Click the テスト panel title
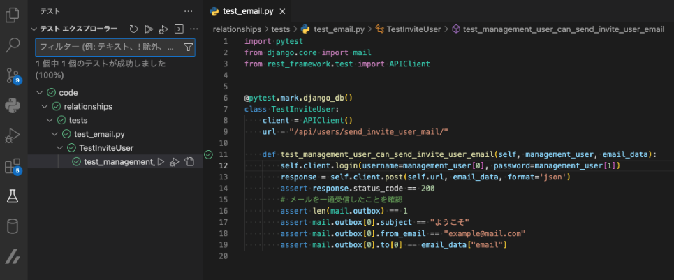 coord(50,12)
